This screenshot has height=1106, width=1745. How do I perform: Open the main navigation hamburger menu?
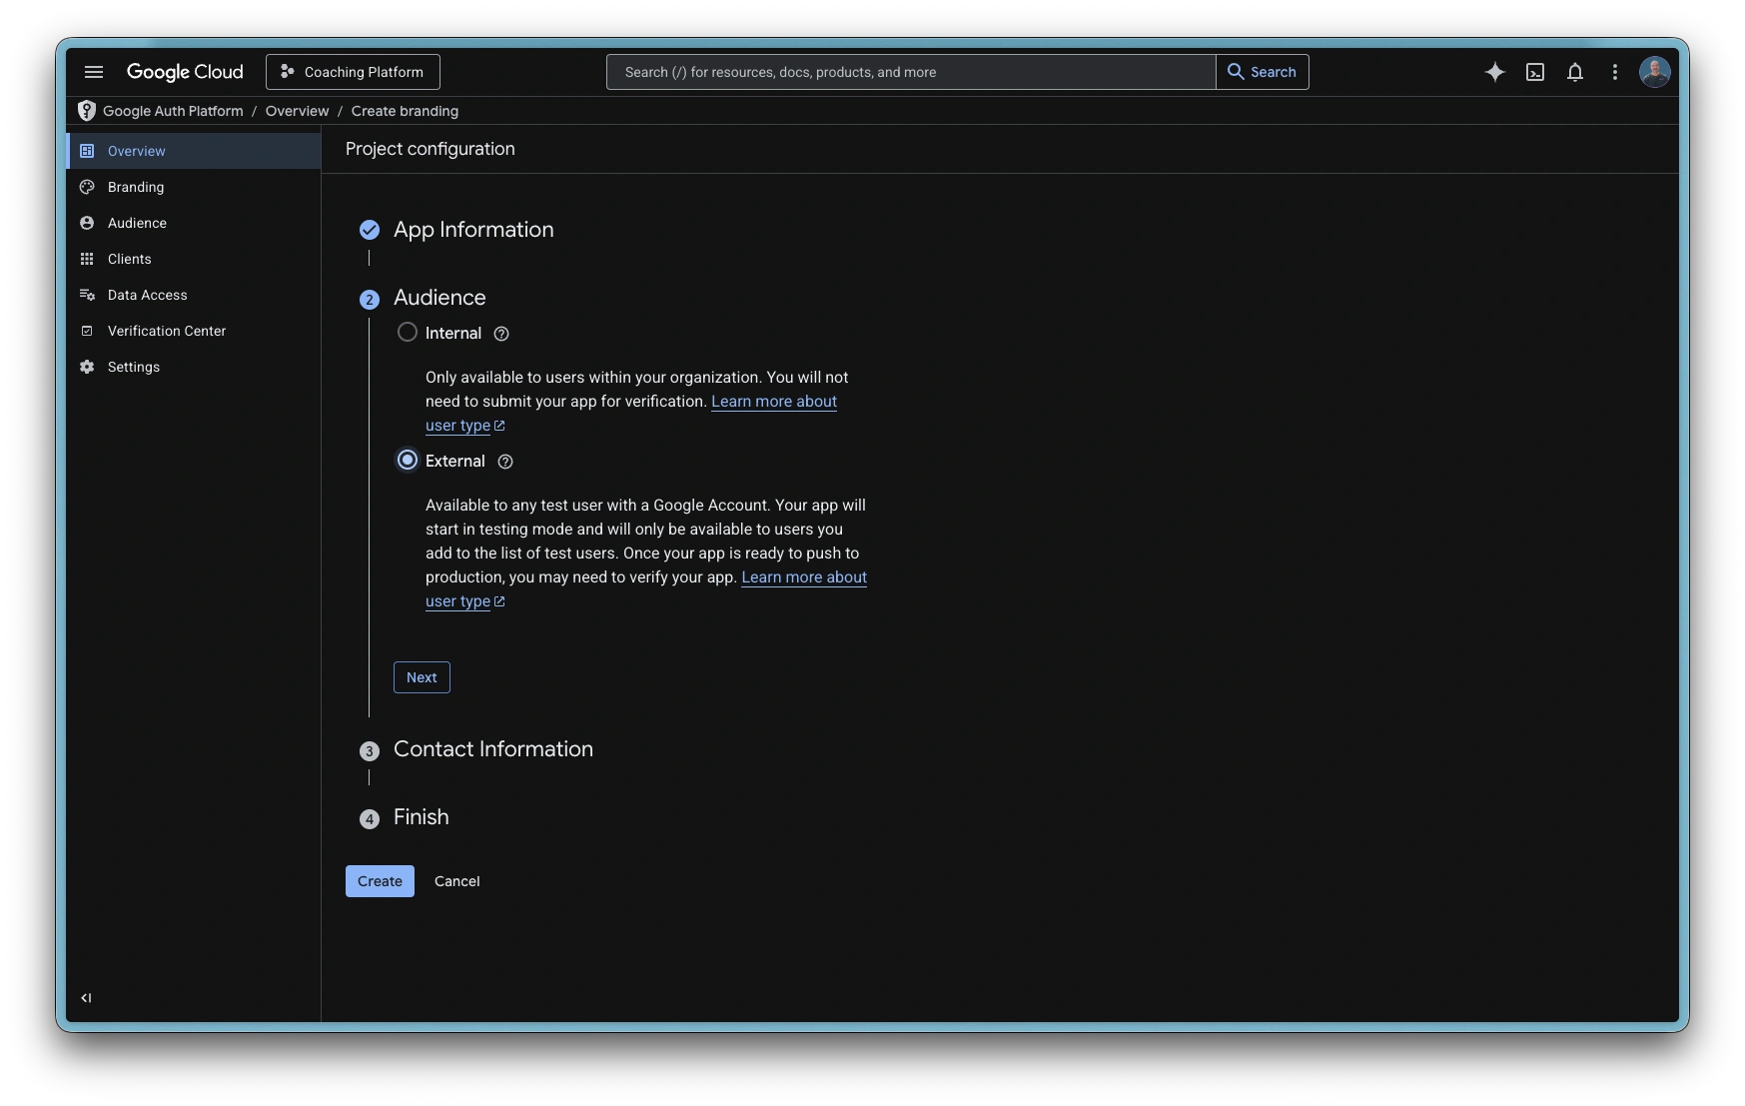[94, 72]
